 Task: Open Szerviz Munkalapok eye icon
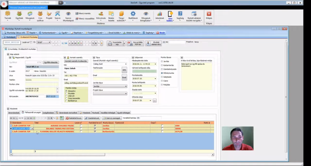coord(68,14)
